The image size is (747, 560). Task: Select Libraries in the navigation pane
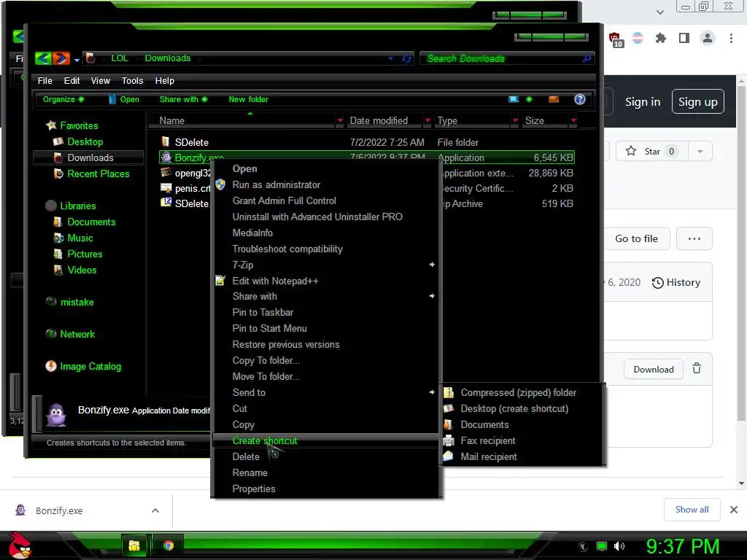77,206
